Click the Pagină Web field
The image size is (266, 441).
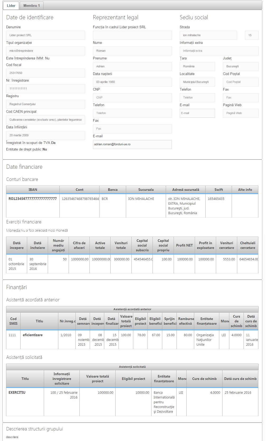click(241, 113)
